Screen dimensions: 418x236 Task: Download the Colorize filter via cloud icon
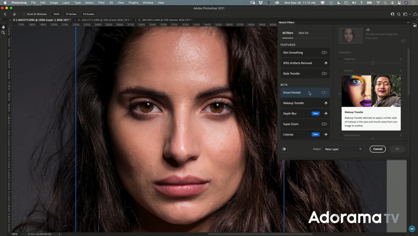pos(326,135)
